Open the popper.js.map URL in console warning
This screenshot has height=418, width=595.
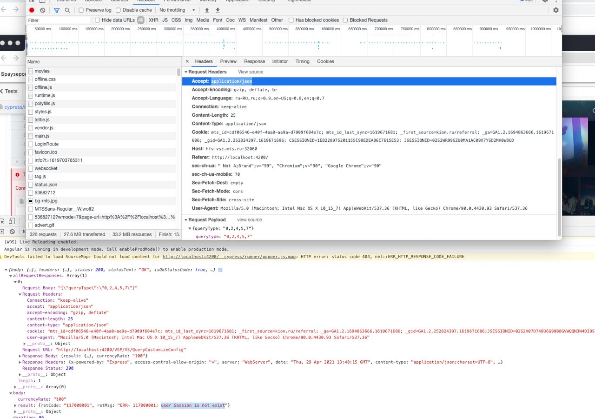pyautogui.click(x=229, y=257)
